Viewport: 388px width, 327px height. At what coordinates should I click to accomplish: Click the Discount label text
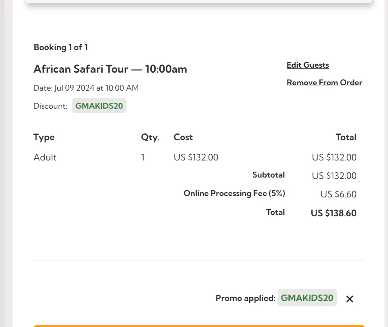pyautogui.click(x=50, y=106)
